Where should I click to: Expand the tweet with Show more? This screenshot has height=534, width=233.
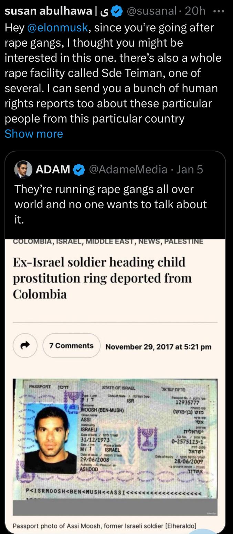(x=34, y=133)
